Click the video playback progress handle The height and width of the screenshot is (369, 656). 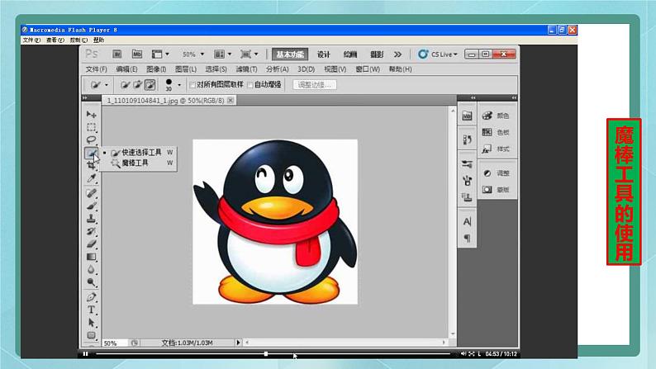[266, 353]
